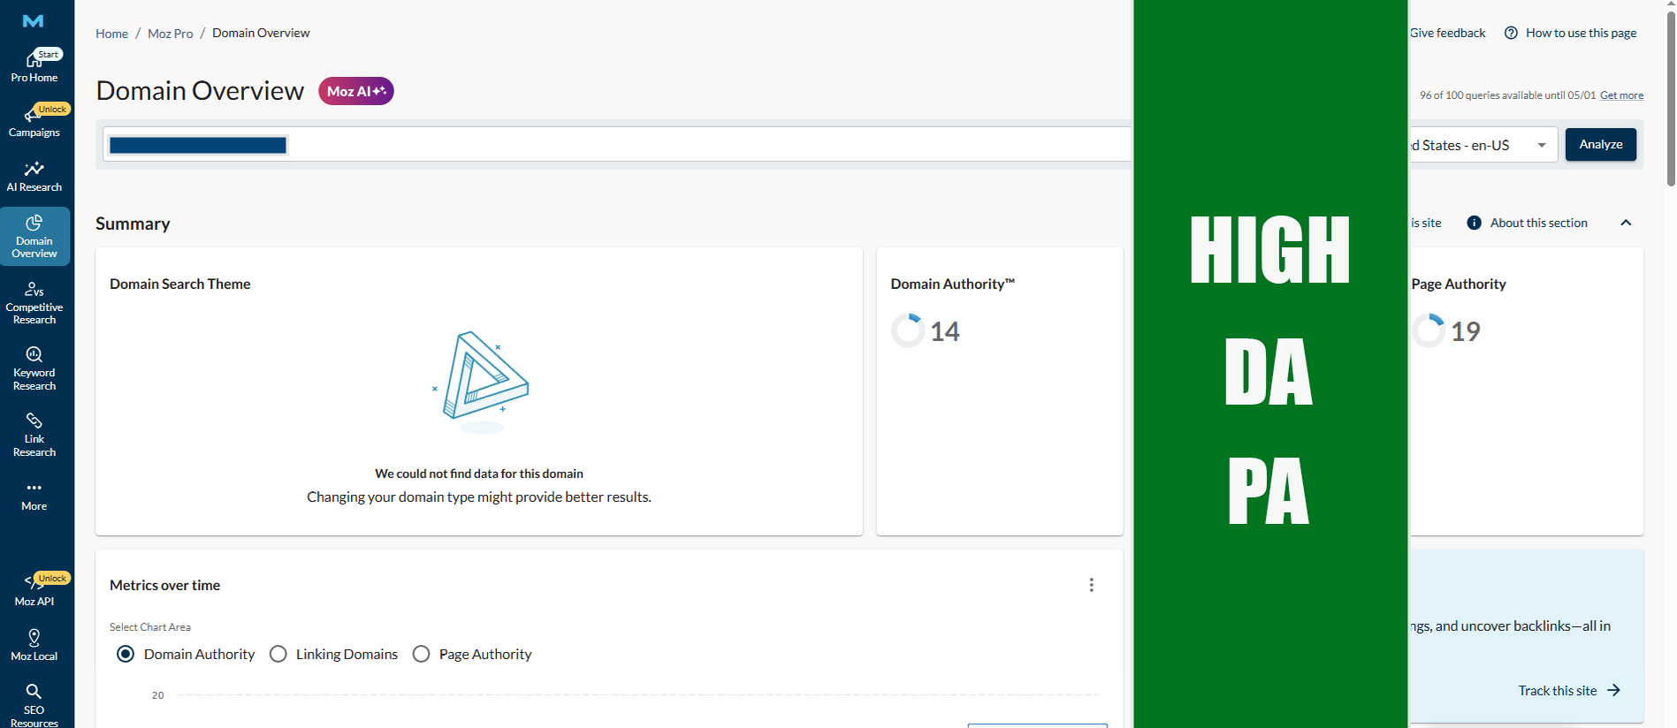Screen dimensions: 1677x728
Task: Click the Domain Search Theme heading
Action: click(x=180, y=284)
